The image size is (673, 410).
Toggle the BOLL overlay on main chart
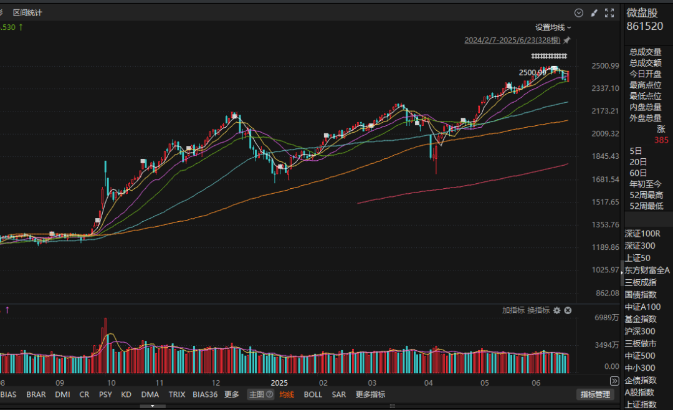[x=313, y=394]
